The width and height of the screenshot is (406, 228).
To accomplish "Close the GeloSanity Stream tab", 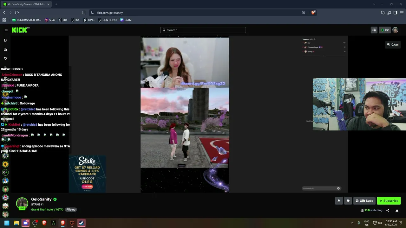I will coord(48,4).
